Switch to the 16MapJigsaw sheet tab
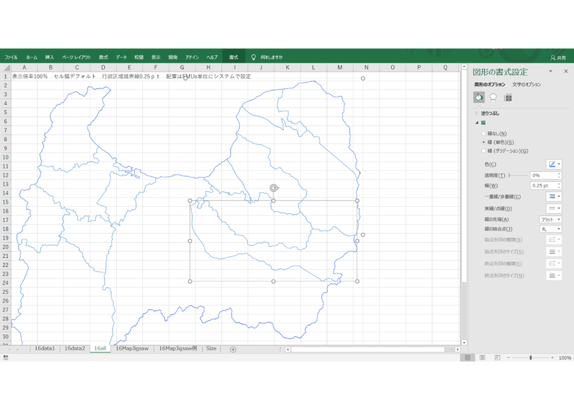Viewport: 574px width, 410px height. point(132,348)
